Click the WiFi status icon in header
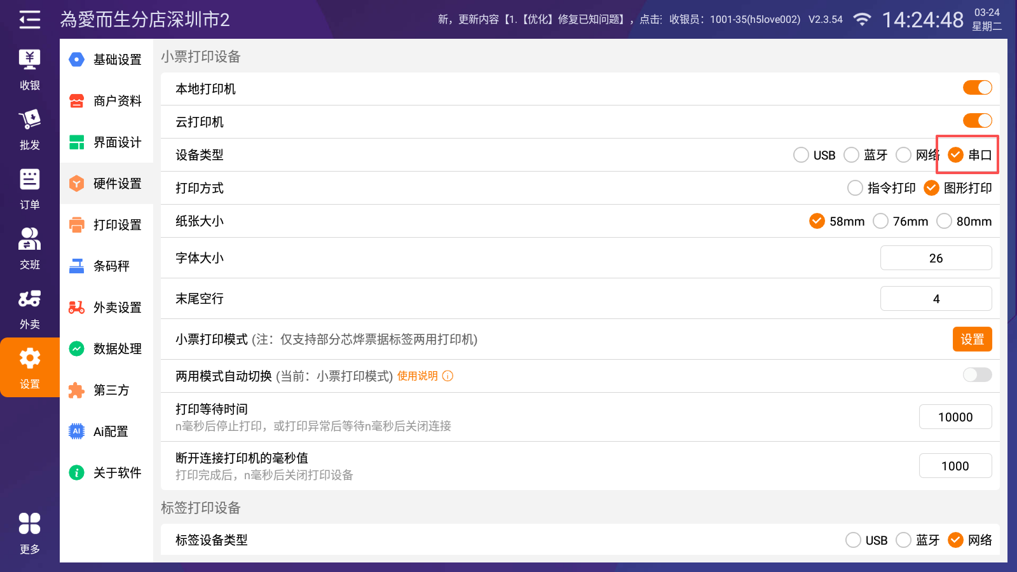1017x572 pixels. (x=862, y=20)
